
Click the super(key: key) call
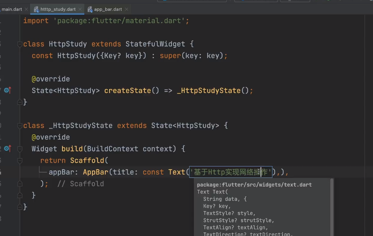click(192, 55)
